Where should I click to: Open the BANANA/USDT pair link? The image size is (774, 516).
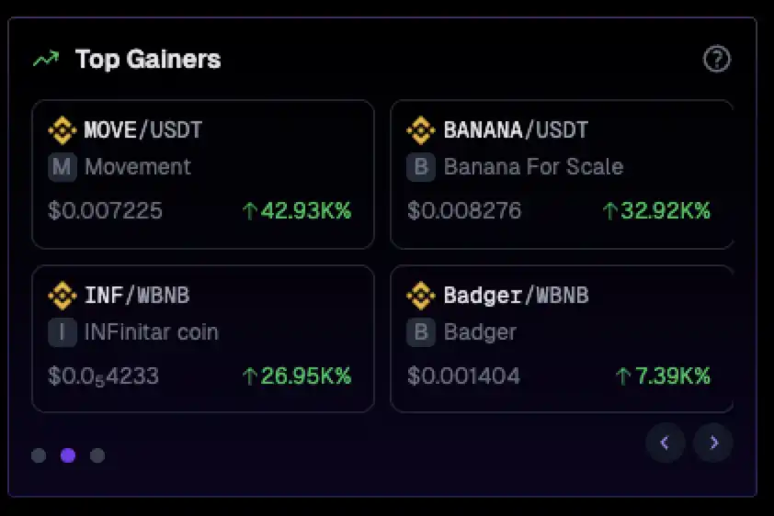tap(516, 130)
